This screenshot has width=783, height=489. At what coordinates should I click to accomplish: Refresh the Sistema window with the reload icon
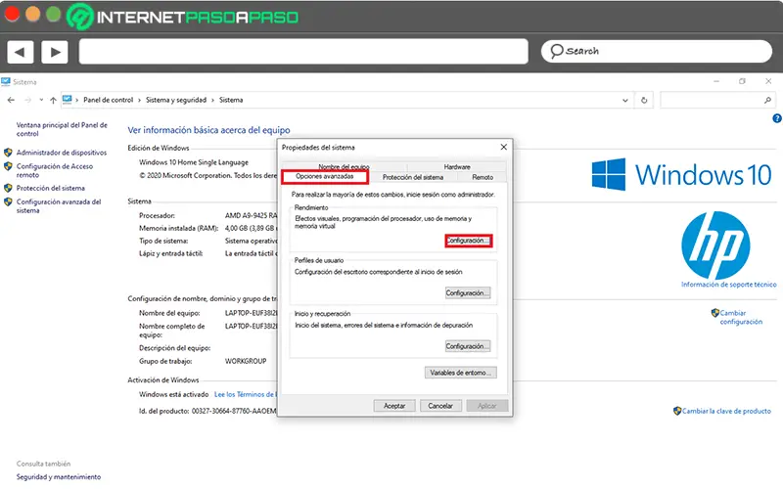[x=644, y=101]
